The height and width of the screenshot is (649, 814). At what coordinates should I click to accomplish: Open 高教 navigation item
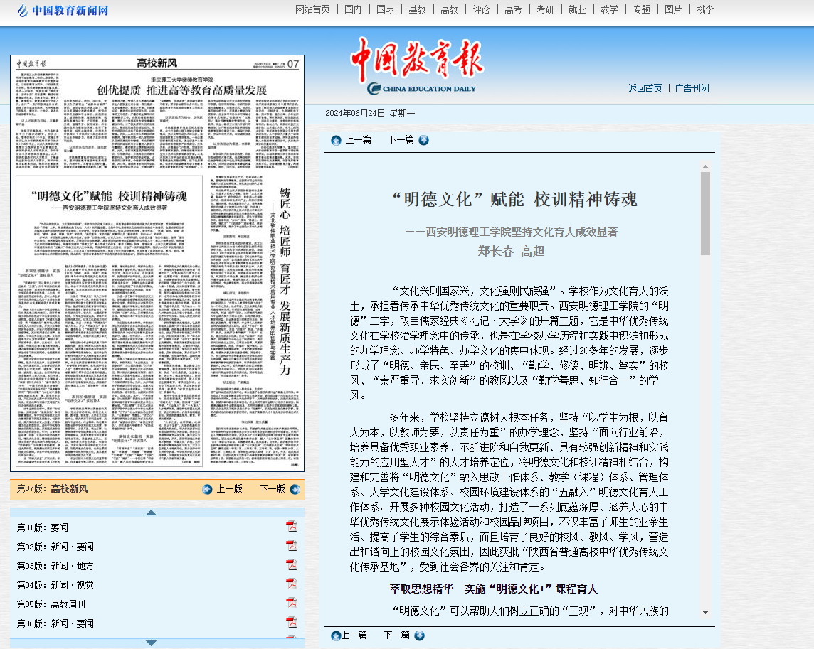tap(449, 9)
